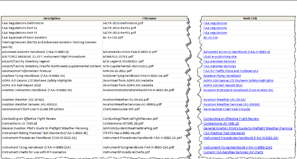Select the AFMAN11-217V1.pdf filename cell
This screenshot has height=159, width=297.
pyautogui.click(x=118, y=57)
